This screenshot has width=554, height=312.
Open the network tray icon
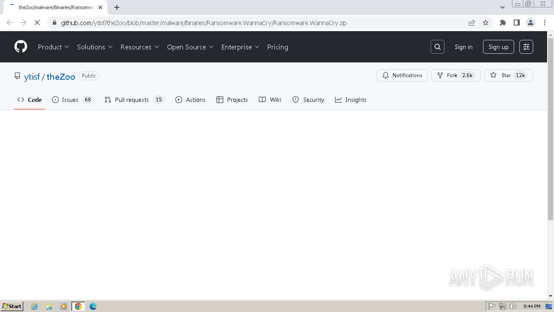coord(502,306)
